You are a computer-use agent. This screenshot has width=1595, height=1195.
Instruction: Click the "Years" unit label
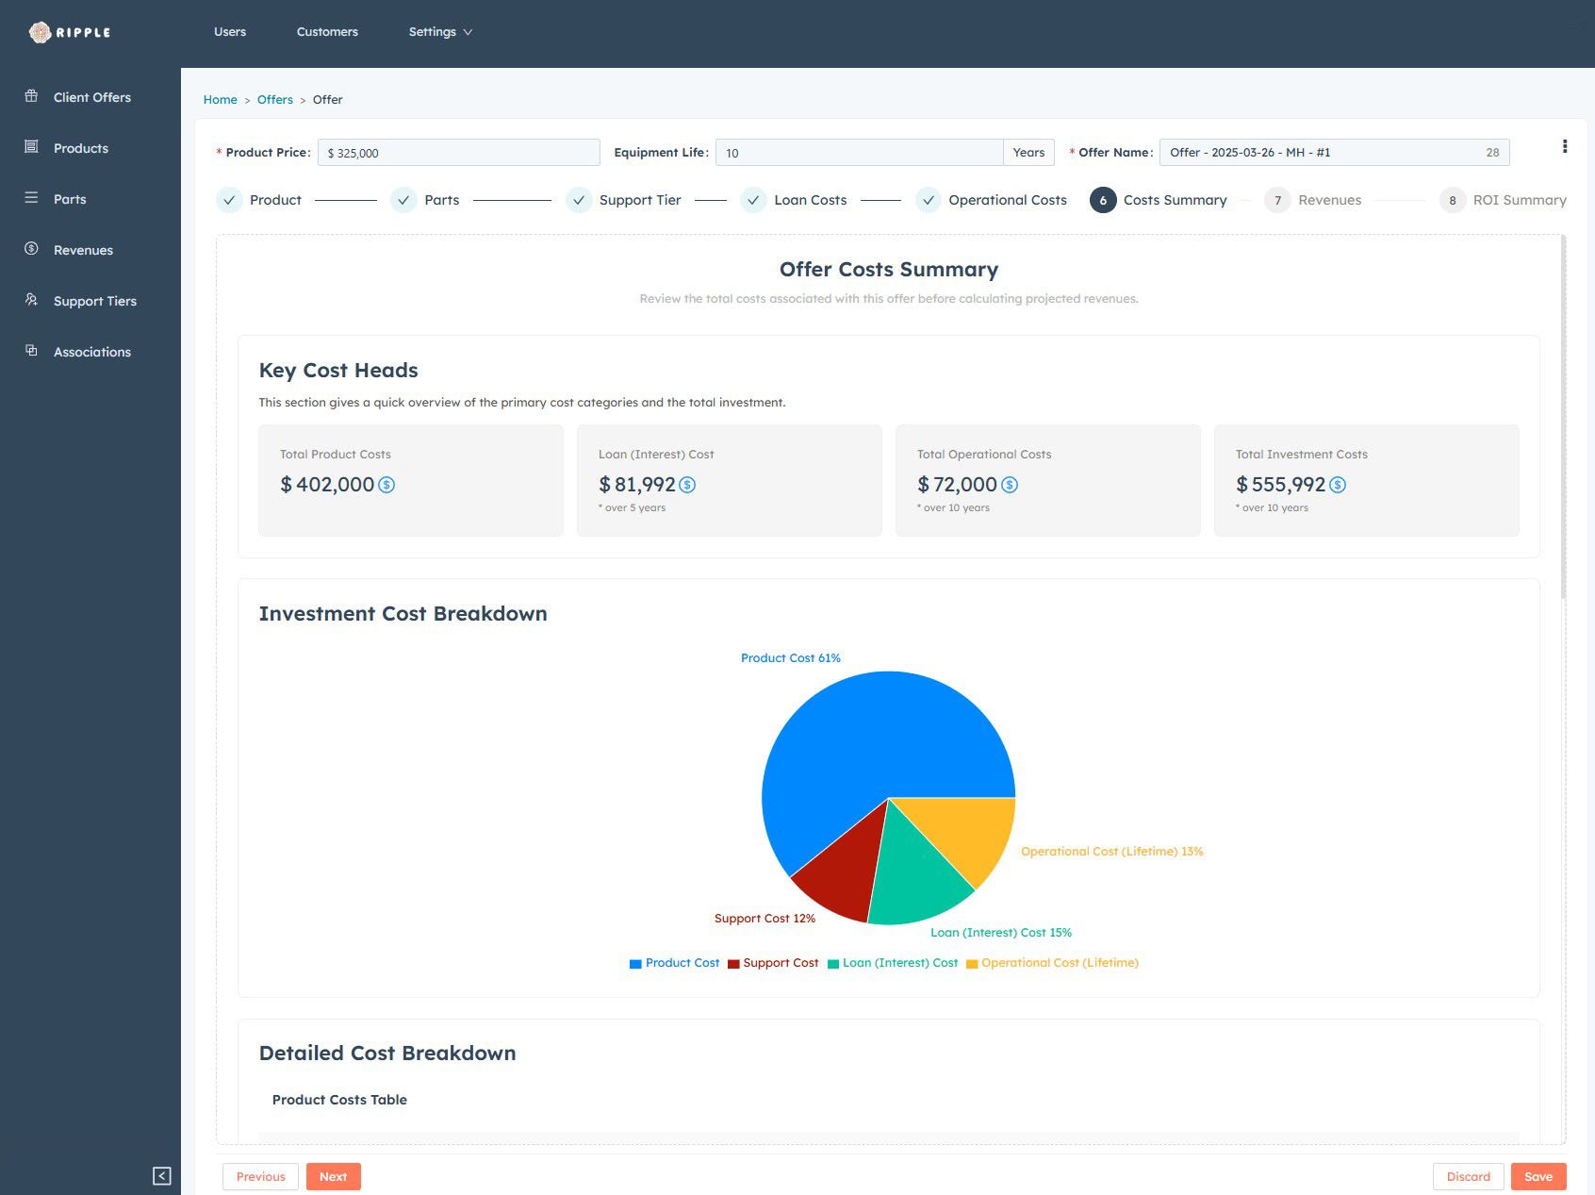coord(1028,153)
